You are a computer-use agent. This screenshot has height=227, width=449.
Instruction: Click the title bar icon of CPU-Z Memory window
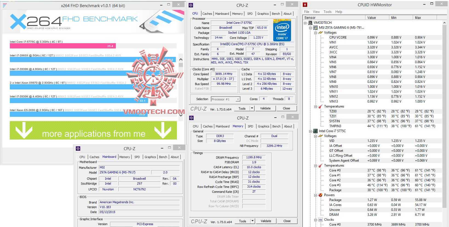pyautogui.click(x=191, y=118)
